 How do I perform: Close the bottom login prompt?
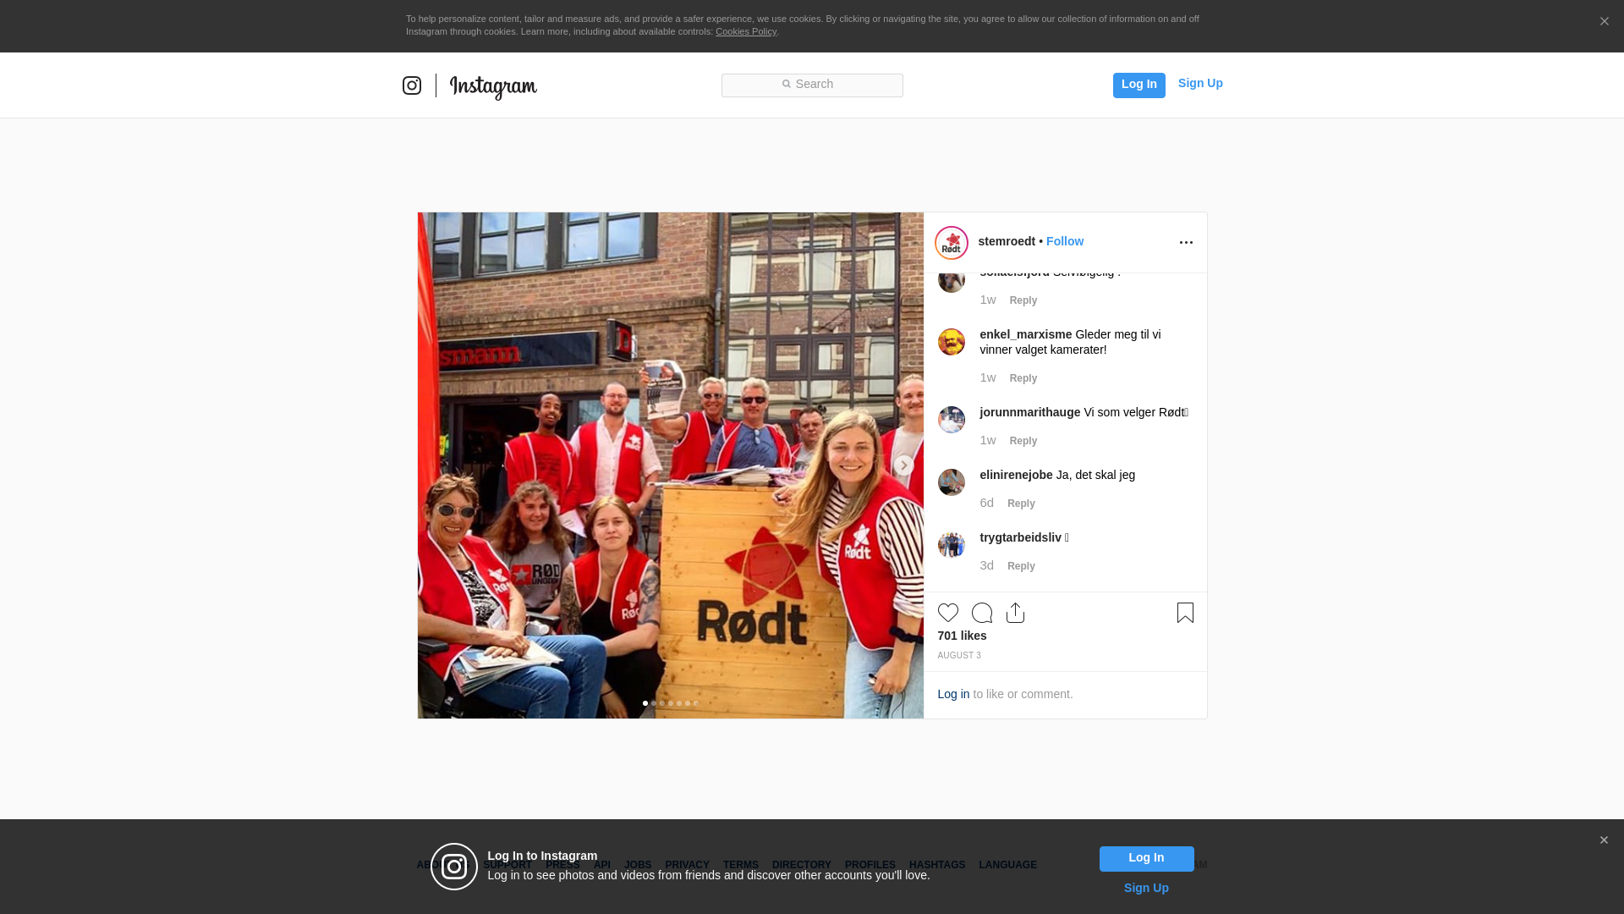click(x=1604, y=840)
